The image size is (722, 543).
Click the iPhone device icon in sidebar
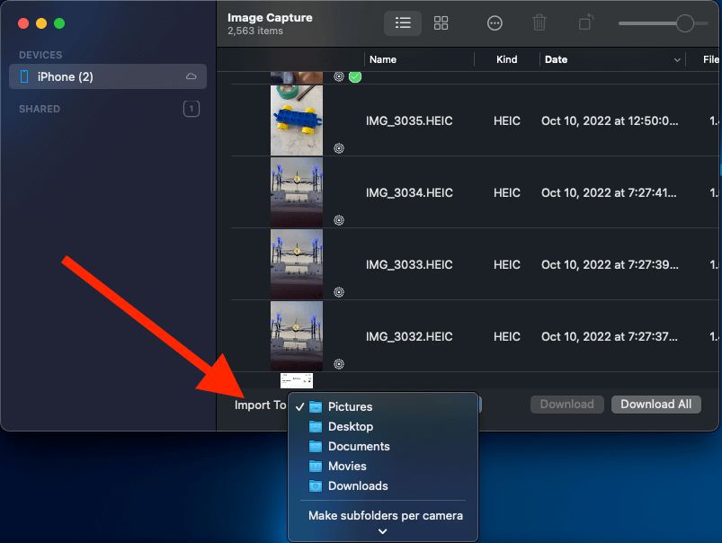tap(24, 76)
